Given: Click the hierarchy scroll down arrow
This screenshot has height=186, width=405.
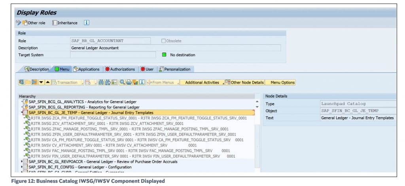Looking at the screenshot, I should coord(257,107).
